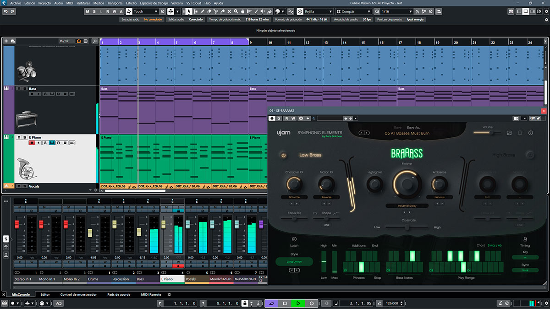
Task: Toggle the Low Brass Shape LINK button
Action: click(x=326, y=225)
